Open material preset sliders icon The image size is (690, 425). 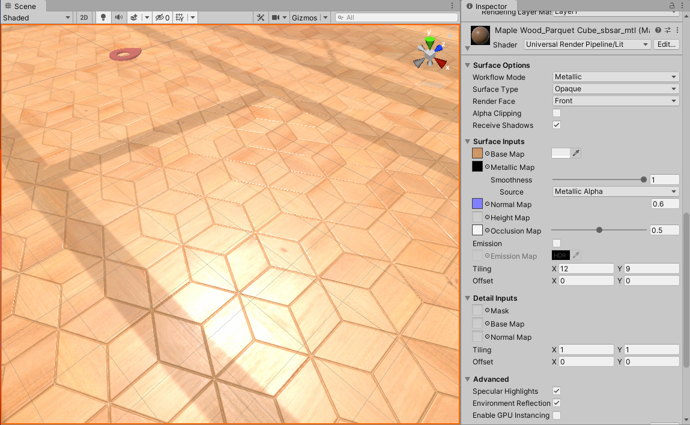pyautogui.click(x=668, y=31)
